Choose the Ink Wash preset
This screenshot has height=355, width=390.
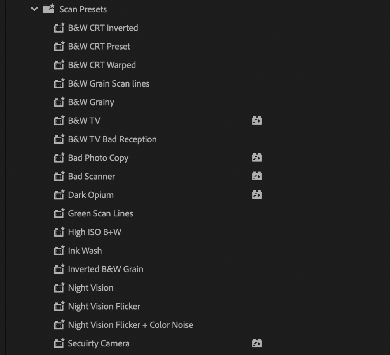point(85,251)
